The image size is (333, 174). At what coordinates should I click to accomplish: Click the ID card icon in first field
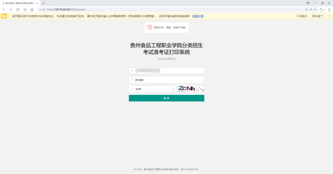[x=132, y=71]
